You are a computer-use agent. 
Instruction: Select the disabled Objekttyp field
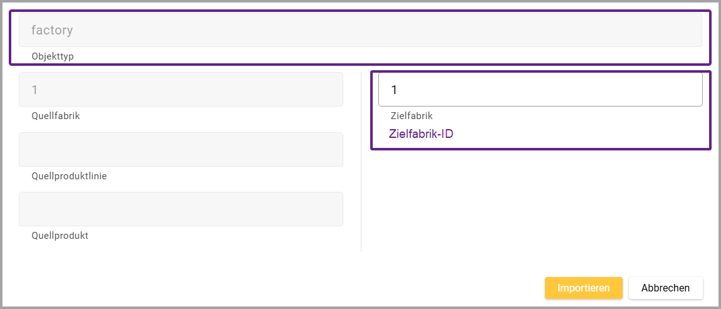point(360,30)
